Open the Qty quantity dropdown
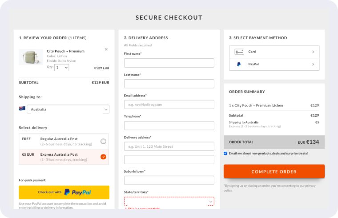The image size is (338, 218). point(62,68)
